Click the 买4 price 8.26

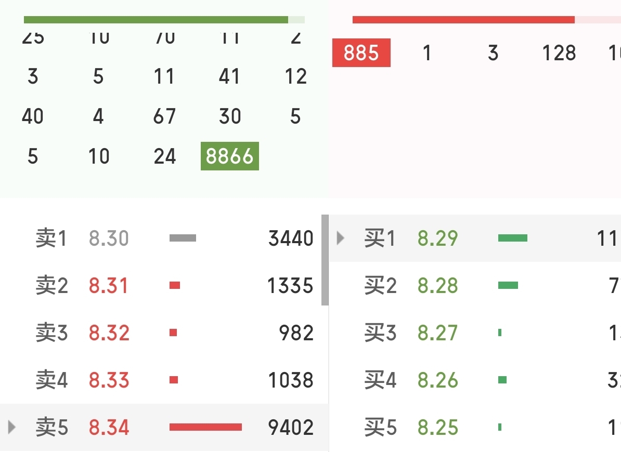click(437, 380)
